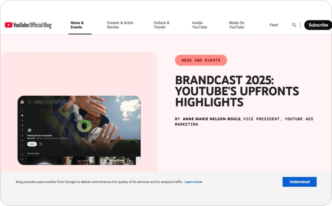Select the Made On YouTube menu item
Viewport: 332px width, 206px height.
(x=236, y=25)
